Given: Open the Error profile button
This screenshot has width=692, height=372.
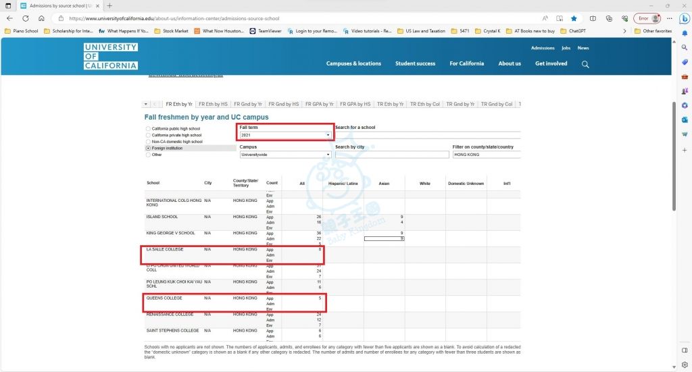Looking at the screenshot, I should pos(647,18).
